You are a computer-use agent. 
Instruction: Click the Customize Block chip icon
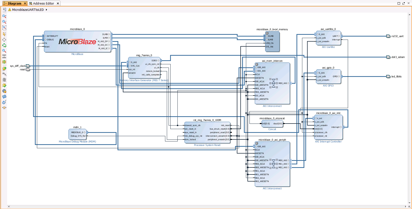pyautogui.click(x=4, y=80)
